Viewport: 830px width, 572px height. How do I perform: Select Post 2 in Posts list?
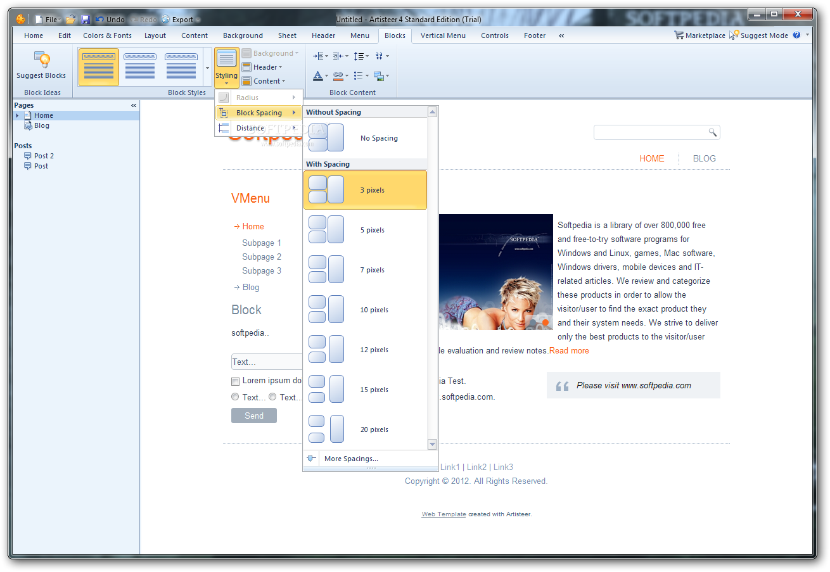click(x=44, y=156)
